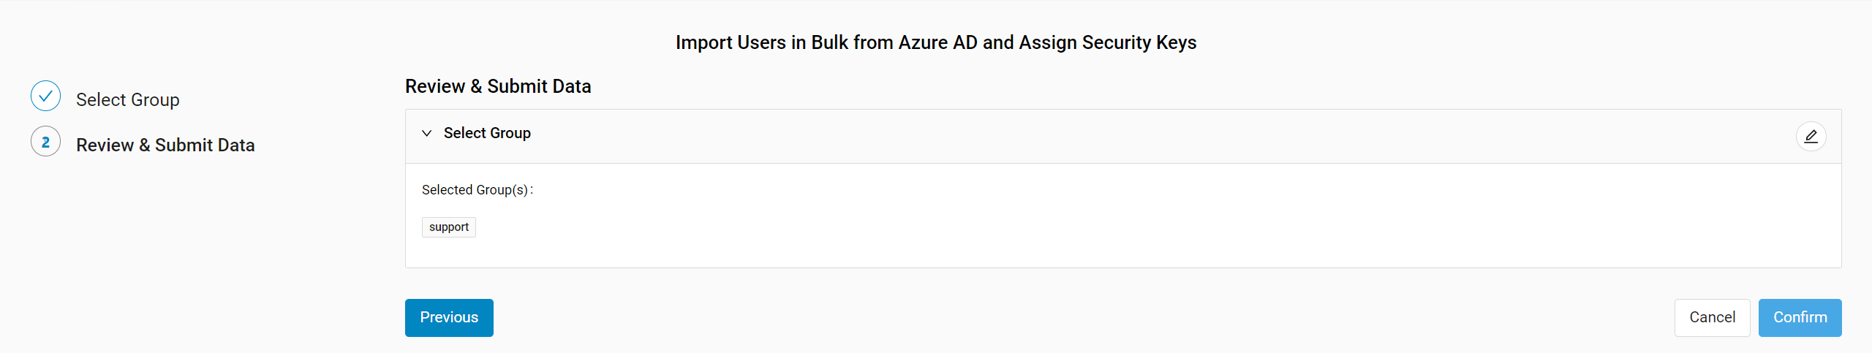Click empty area between Previous and Cancel
The image size is (1872, 353).
1082,318
